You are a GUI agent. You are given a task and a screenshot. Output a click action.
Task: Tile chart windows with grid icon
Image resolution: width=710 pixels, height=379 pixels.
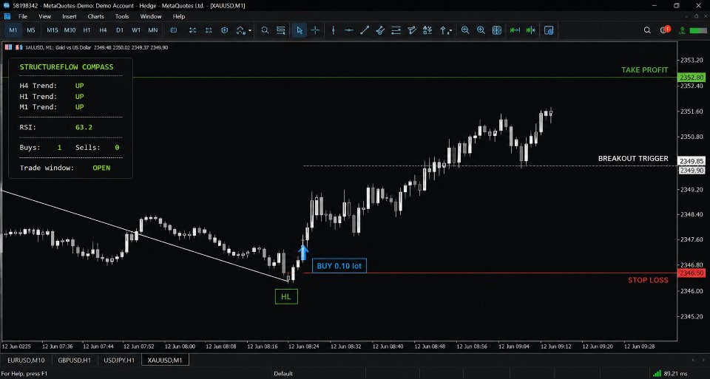click(497, 30)
